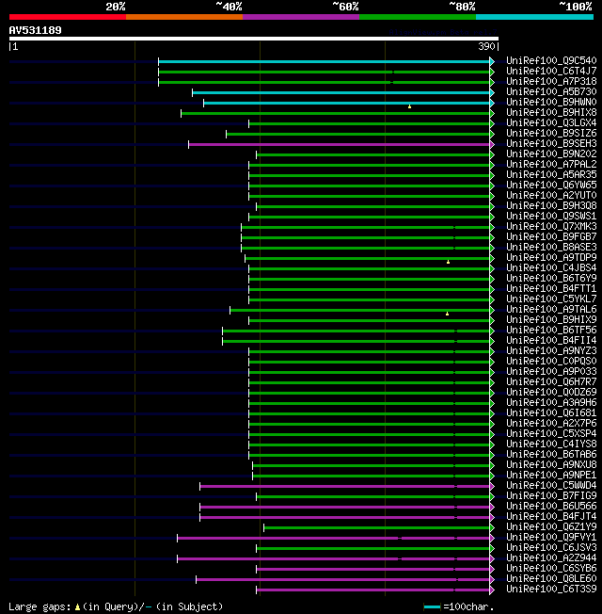
Task: Click the yellow gap marker on A9TDP9 row
Action: [x=449, y=262]
